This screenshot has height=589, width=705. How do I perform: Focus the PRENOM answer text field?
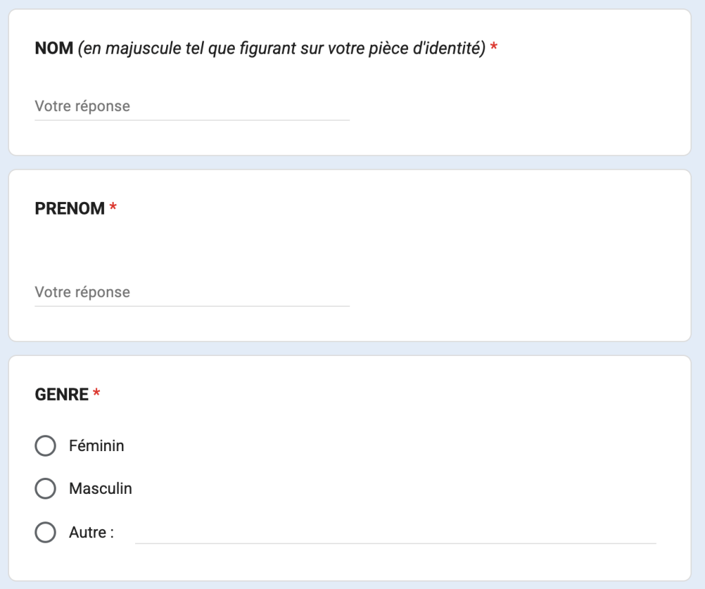(x=192, y=292)
